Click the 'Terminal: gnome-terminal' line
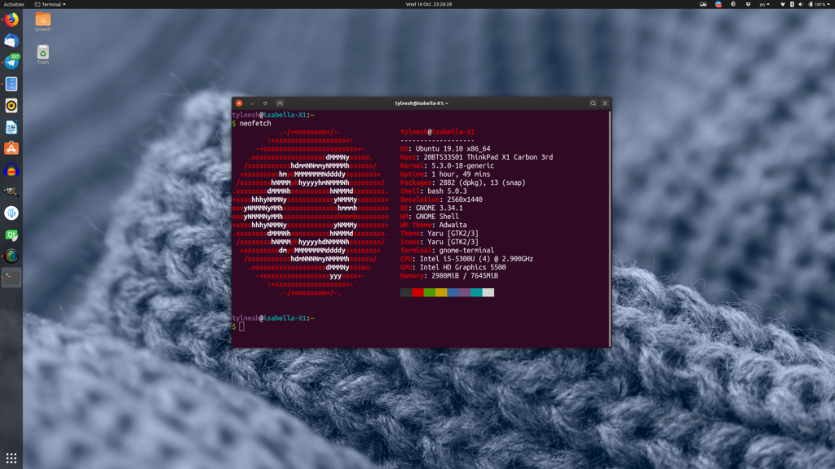 [x=448, y=251]
